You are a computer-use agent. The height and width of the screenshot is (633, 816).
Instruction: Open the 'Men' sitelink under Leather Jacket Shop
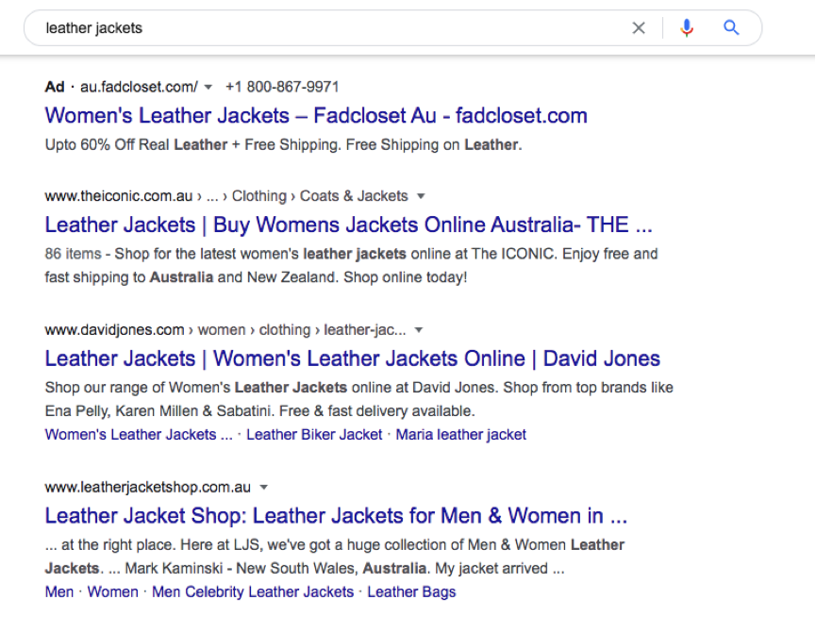click(x=59, y=591)
